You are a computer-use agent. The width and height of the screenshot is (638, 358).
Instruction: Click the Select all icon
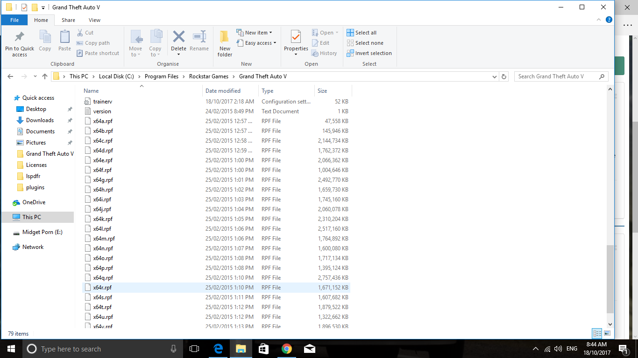point(350,33)
